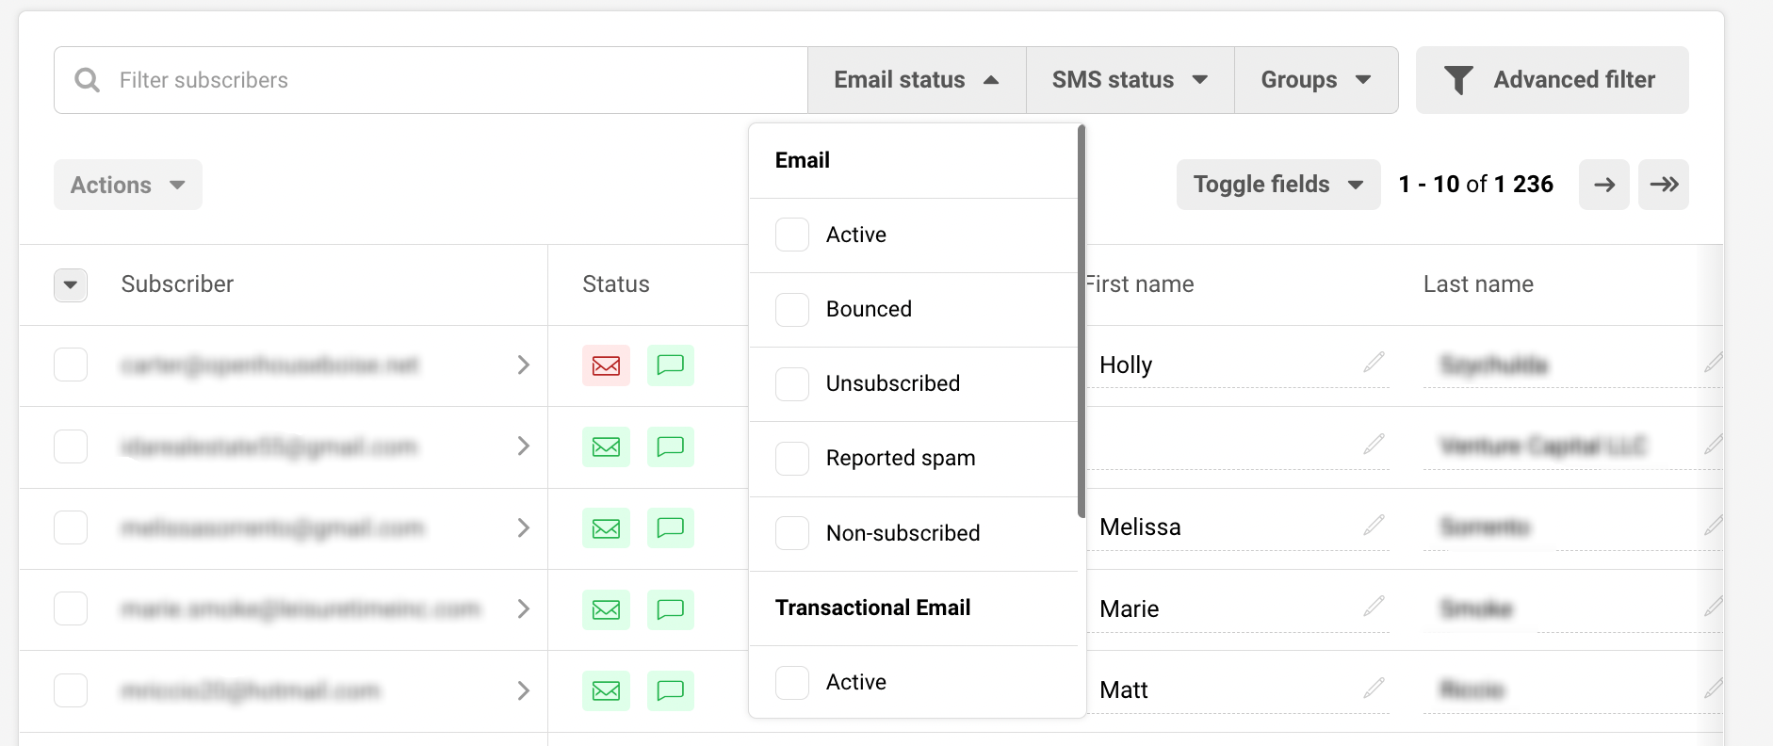Image resolution: width=1773 pixels, height=746 pixels.
Task: Open the SMS status dropdown
Action: click(x=1130, y=80)
